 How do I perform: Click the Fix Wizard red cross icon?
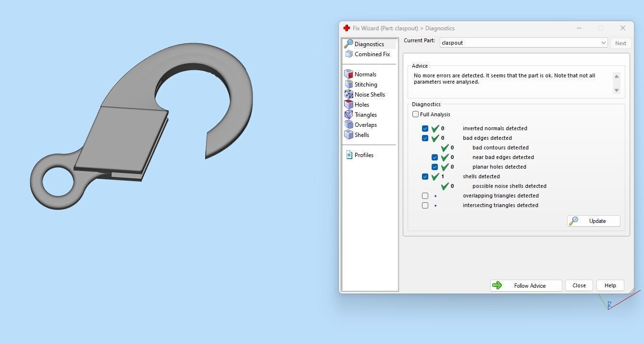coord(347,28)
